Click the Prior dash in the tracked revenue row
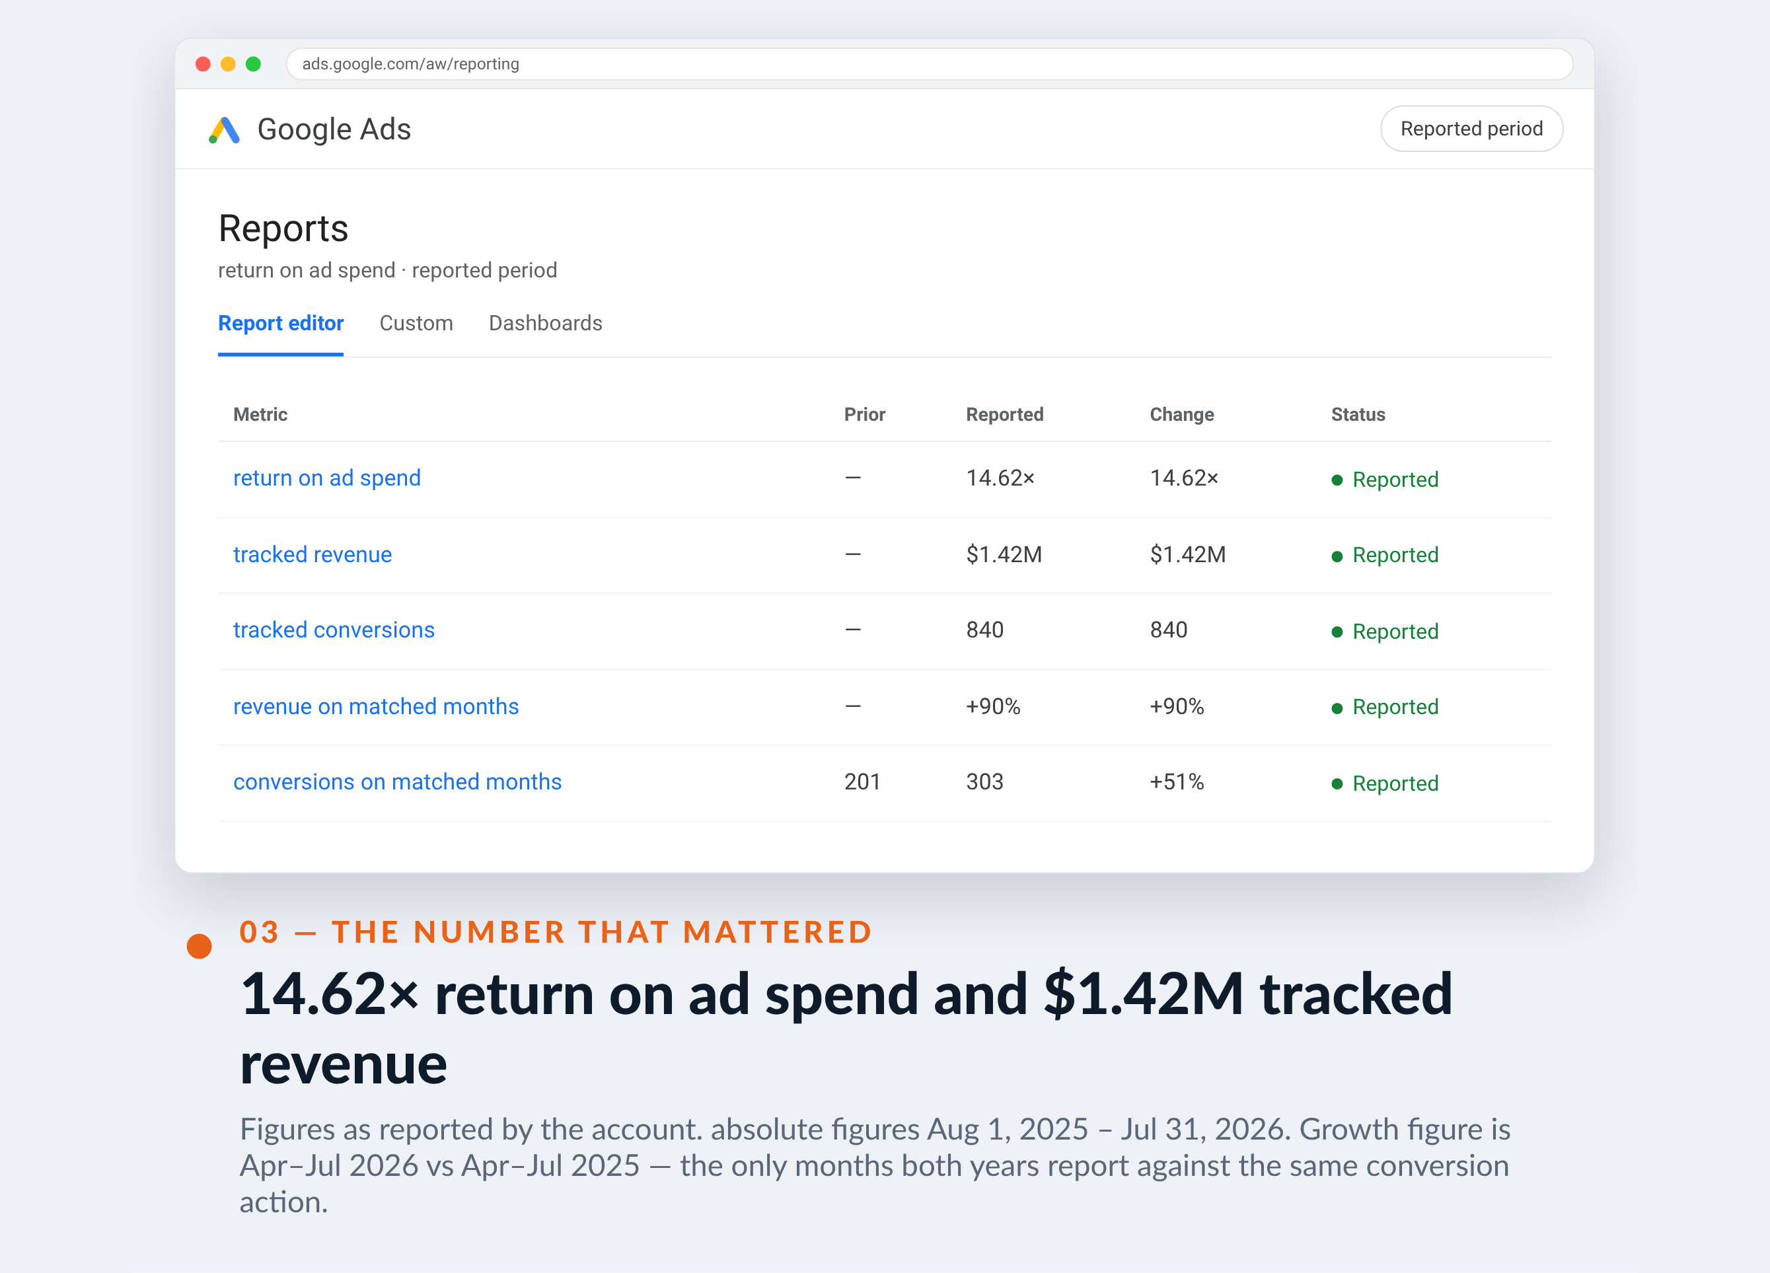The width and height of the screenshot is (1770, 1273). click(x=853, y=554)
